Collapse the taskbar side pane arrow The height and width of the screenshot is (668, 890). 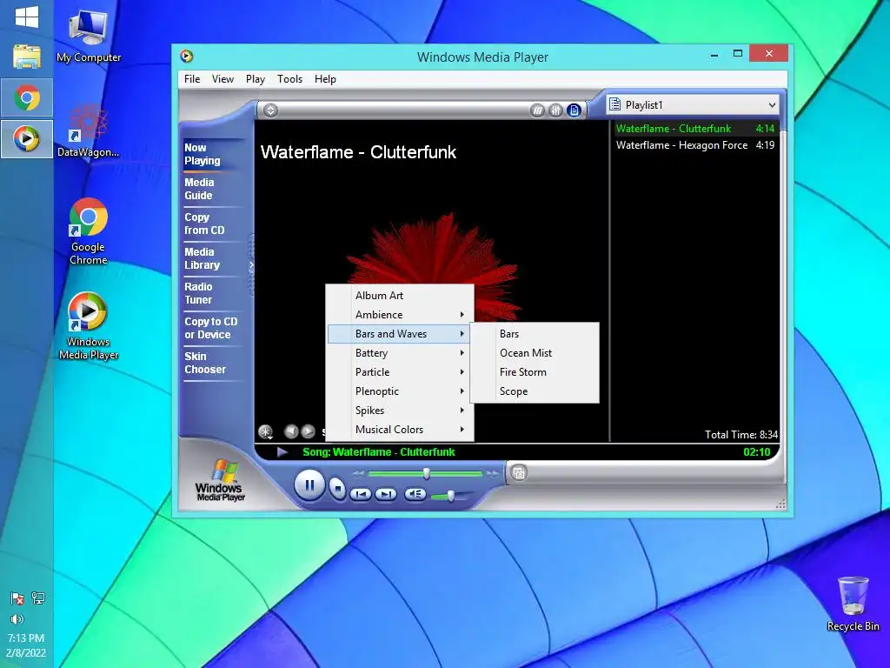(251, 265)
